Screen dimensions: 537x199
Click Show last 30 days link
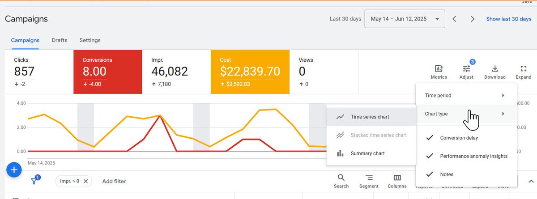tap(509, 19)
